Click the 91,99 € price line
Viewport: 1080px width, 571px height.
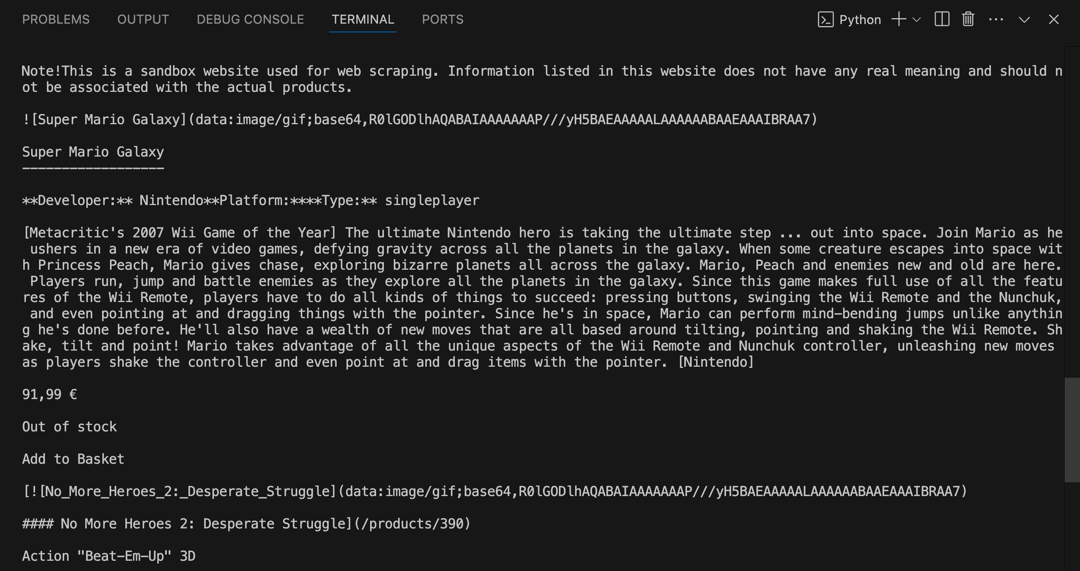(50, 394)
